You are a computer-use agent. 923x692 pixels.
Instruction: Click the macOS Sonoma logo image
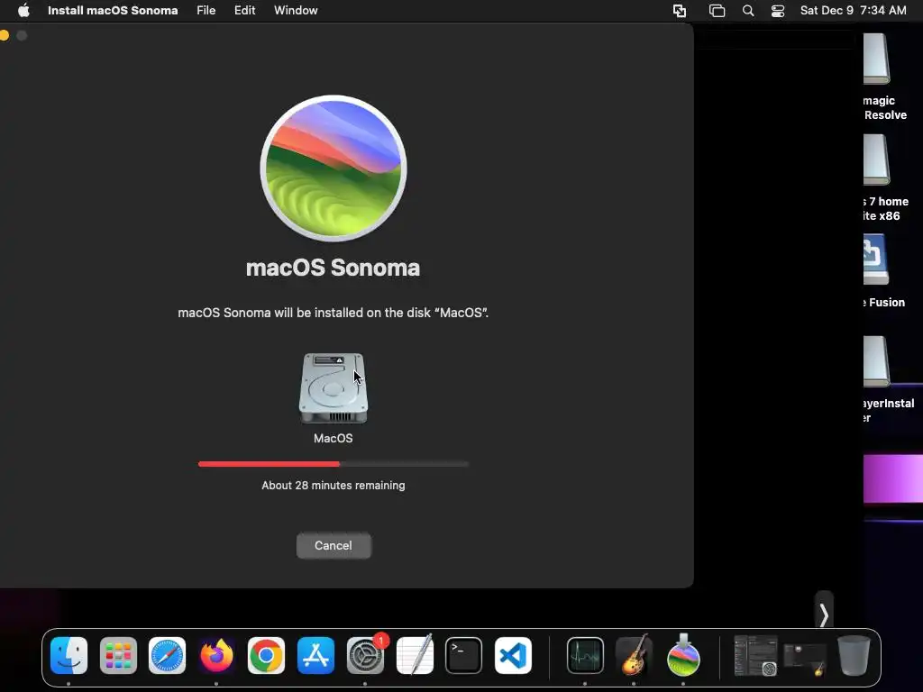point(334,168)
